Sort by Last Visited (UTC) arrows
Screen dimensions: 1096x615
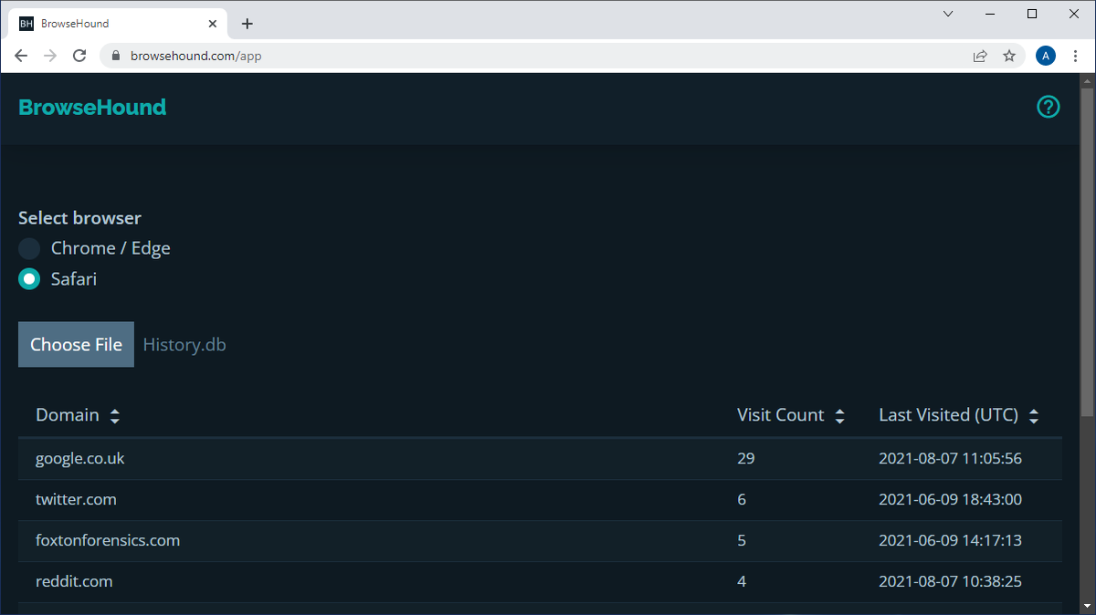1034,416
